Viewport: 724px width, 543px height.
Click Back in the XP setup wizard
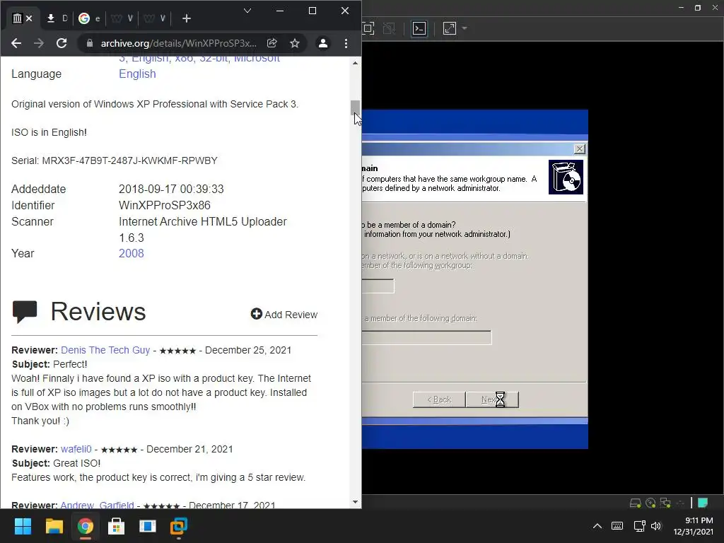(439, 399)
